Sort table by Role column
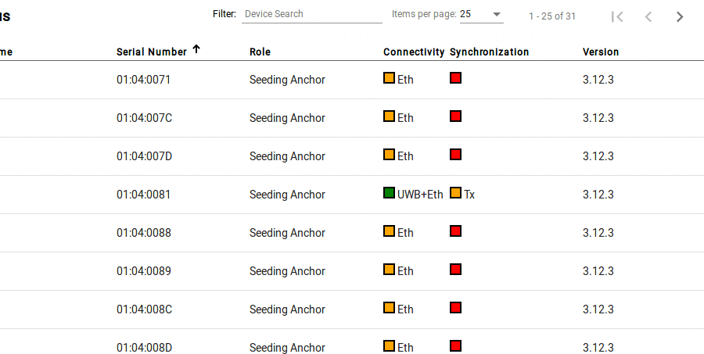This screenshot has height=354, width=704. tap(260, 52)
